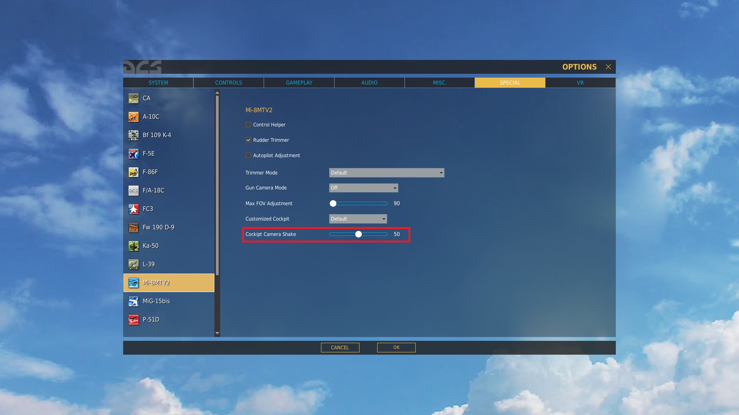Image resolution: width=739 pixels, height=415 pixels.
Task: Switch to the VR tab
Action: [x=580, y=83]
